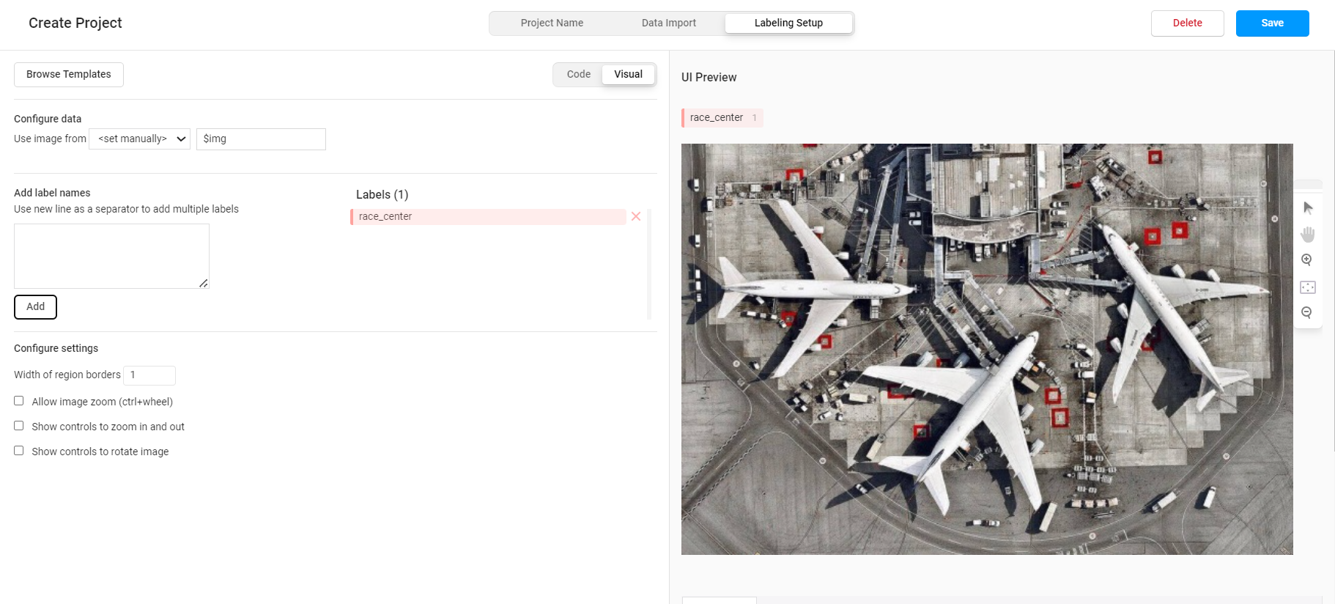Click the 'Labels (1)' heading
The width and height of the screenshot is (1335, 604).
tap(382, 194)
